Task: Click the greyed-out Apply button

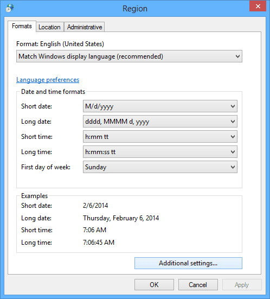Action: [242, 285]
